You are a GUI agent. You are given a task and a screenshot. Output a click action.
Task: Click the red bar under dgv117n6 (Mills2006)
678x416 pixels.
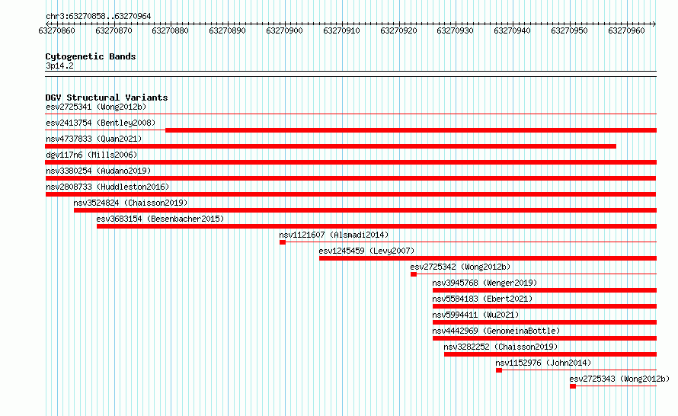(351, 162)
